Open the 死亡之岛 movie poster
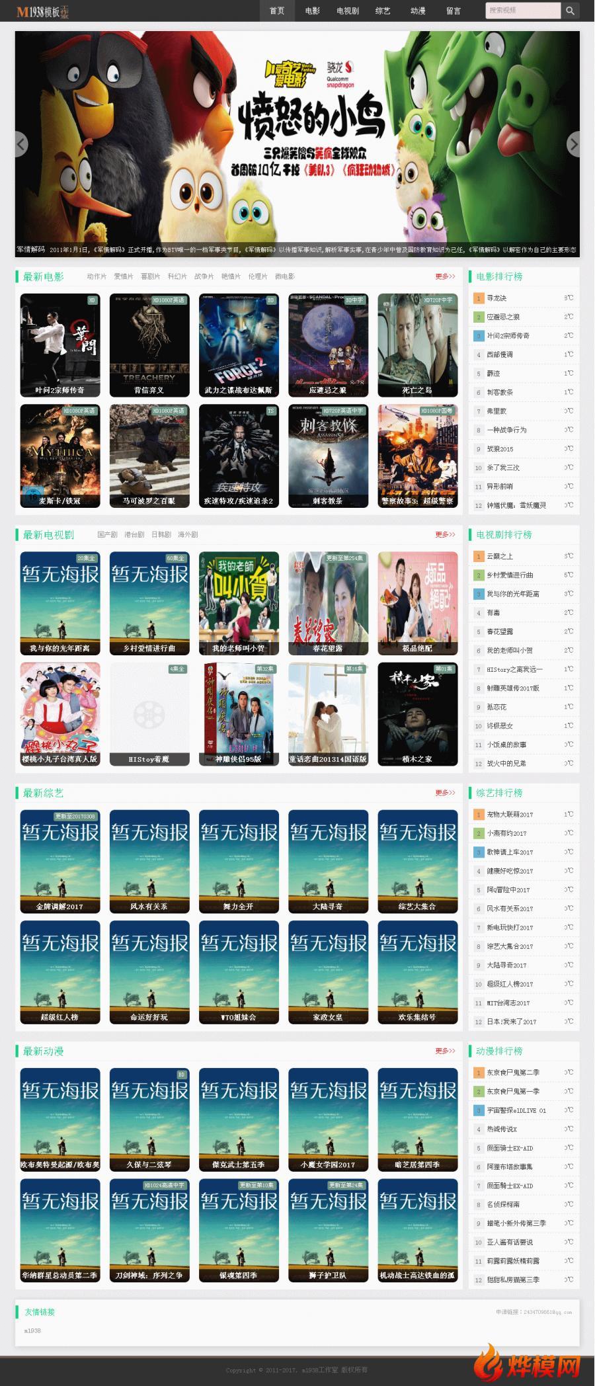The height and width of the screenshot is (1386, 595). pyautogui.click(x=418, y=345)
